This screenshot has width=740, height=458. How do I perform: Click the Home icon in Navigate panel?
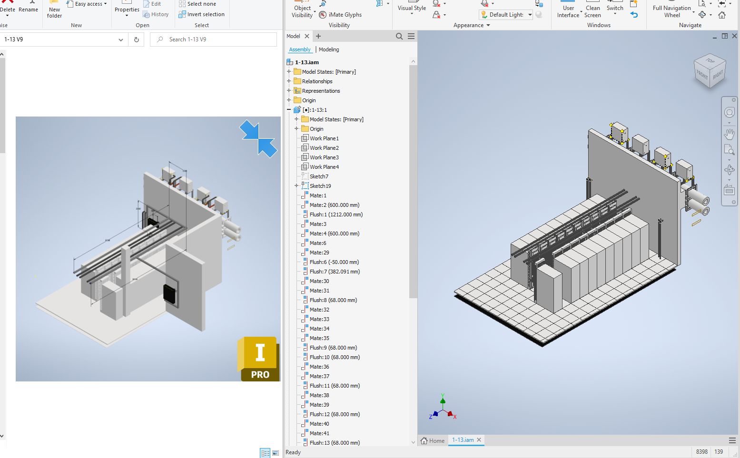click(x=722, y=14)
